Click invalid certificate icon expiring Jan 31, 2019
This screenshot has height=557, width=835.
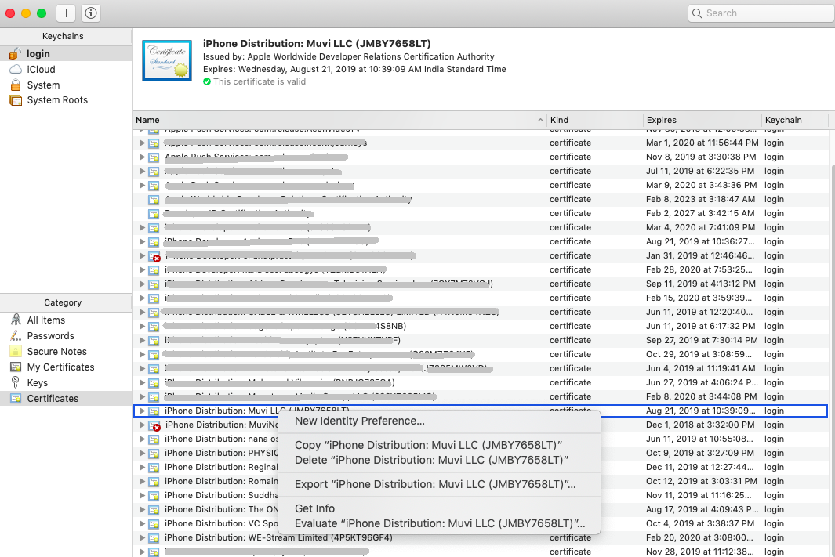pyautogui.click(x=154, y=256)
